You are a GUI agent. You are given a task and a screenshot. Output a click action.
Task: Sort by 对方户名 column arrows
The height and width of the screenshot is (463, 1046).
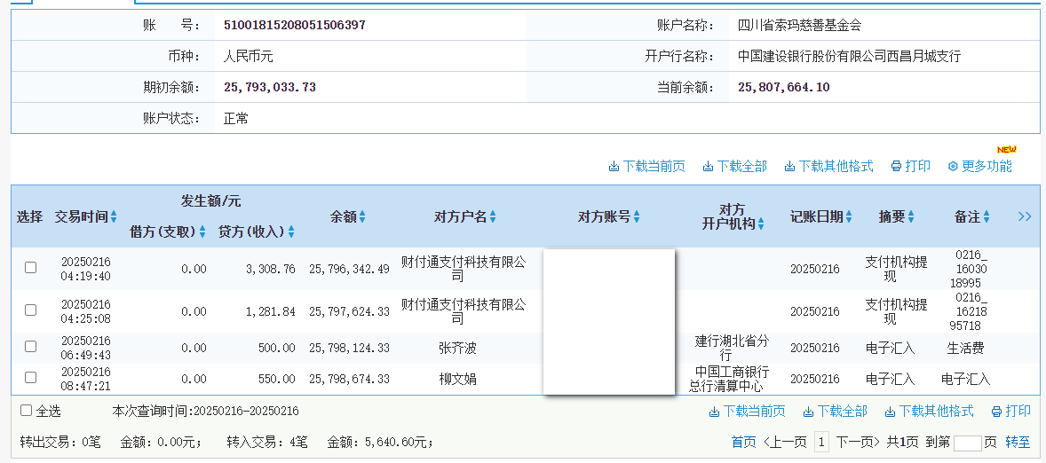pyautogui.click(x=493, y=216)
